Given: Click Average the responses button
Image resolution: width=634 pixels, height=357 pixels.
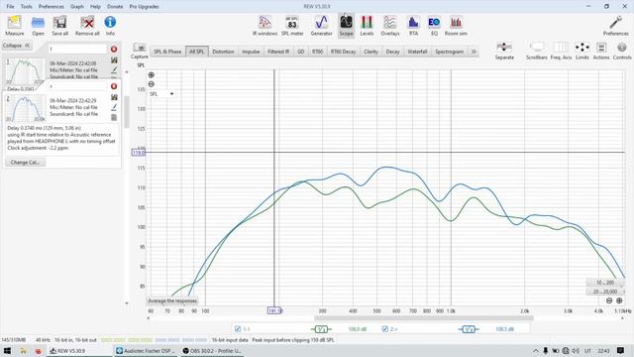Looking at the screenshot, I should [x=172, y=300].
